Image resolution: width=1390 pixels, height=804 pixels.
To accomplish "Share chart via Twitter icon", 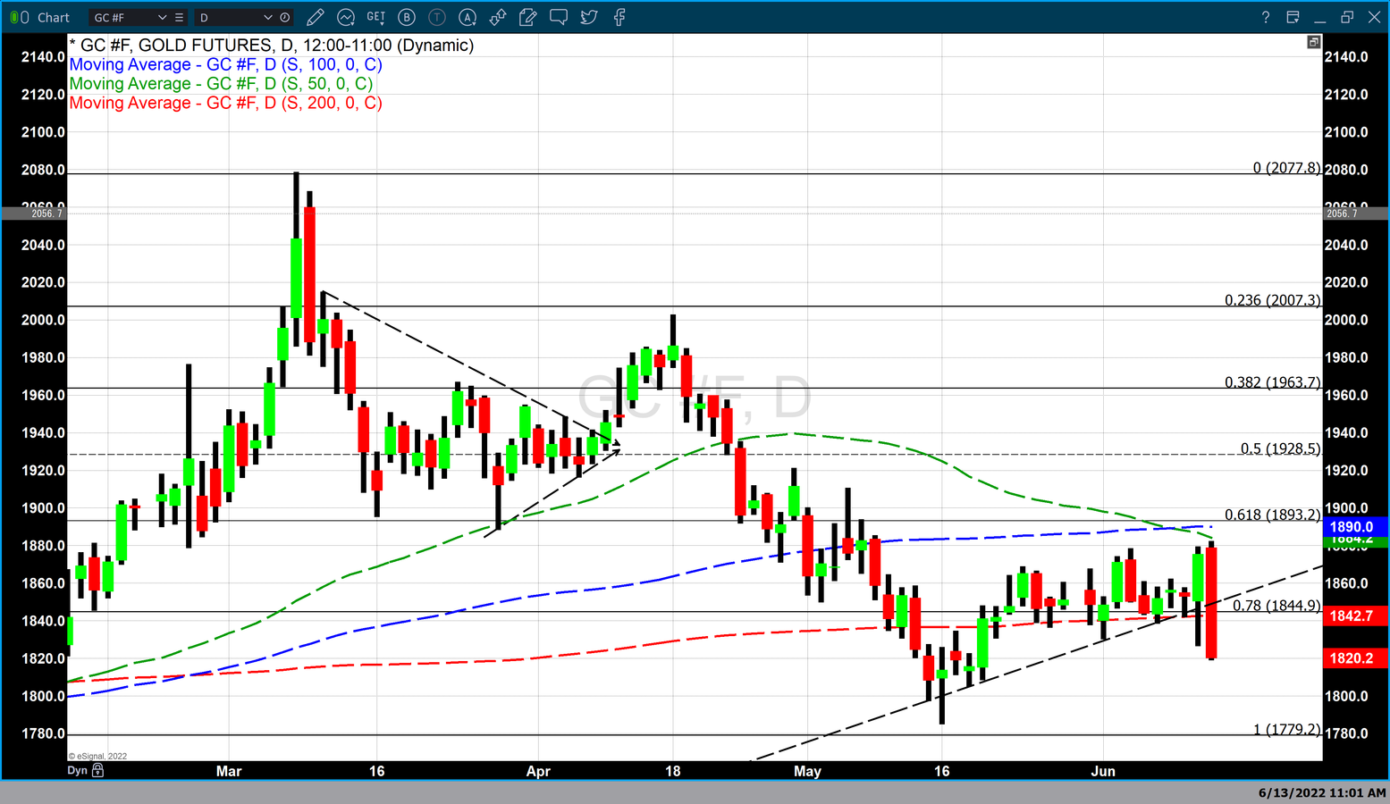I will [589, 17].
